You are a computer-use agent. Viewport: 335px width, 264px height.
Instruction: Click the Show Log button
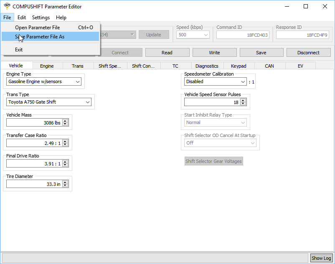pos(321,258)
